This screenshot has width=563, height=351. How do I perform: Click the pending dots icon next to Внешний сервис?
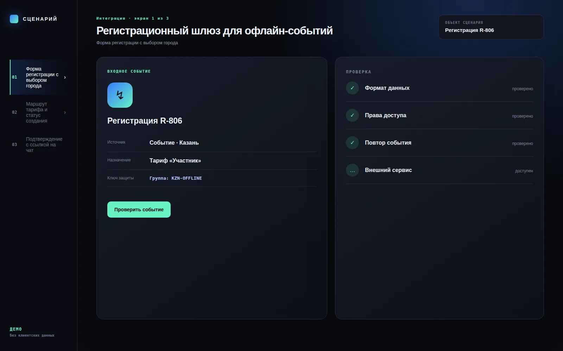(352, 170)
